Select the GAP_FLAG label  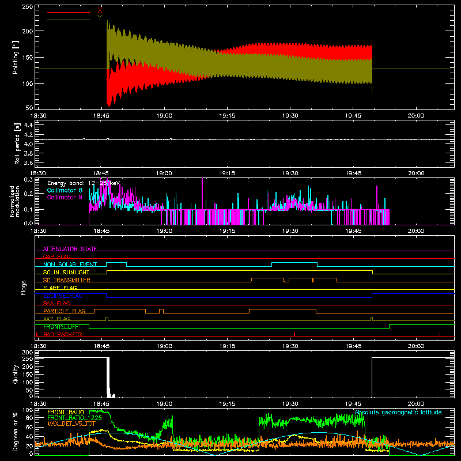pos(56,256)
